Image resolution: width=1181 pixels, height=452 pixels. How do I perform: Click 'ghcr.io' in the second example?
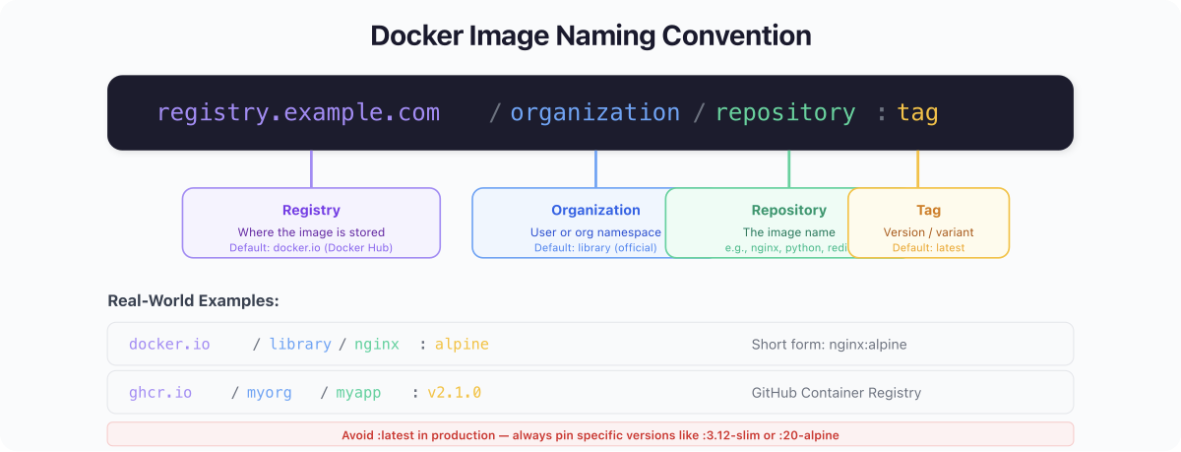pyautogui.click(x=160, y=392)
